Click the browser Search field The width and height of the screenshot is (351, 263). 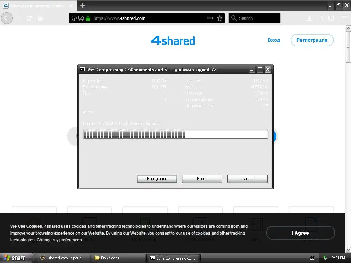[254, 18]
